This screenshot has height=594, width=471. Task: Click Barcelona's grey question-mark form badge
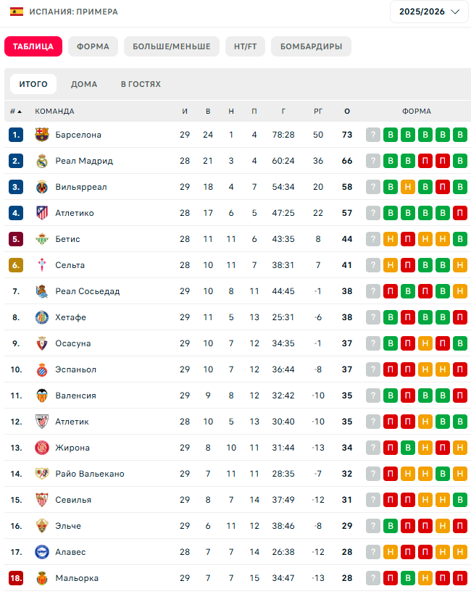point(373,135)
